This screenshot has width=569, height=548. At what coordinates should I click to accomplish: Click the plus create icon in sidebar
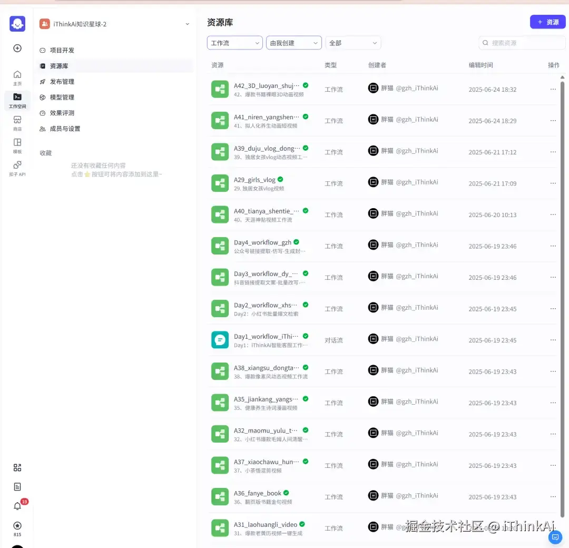click(x=17, y=48)
